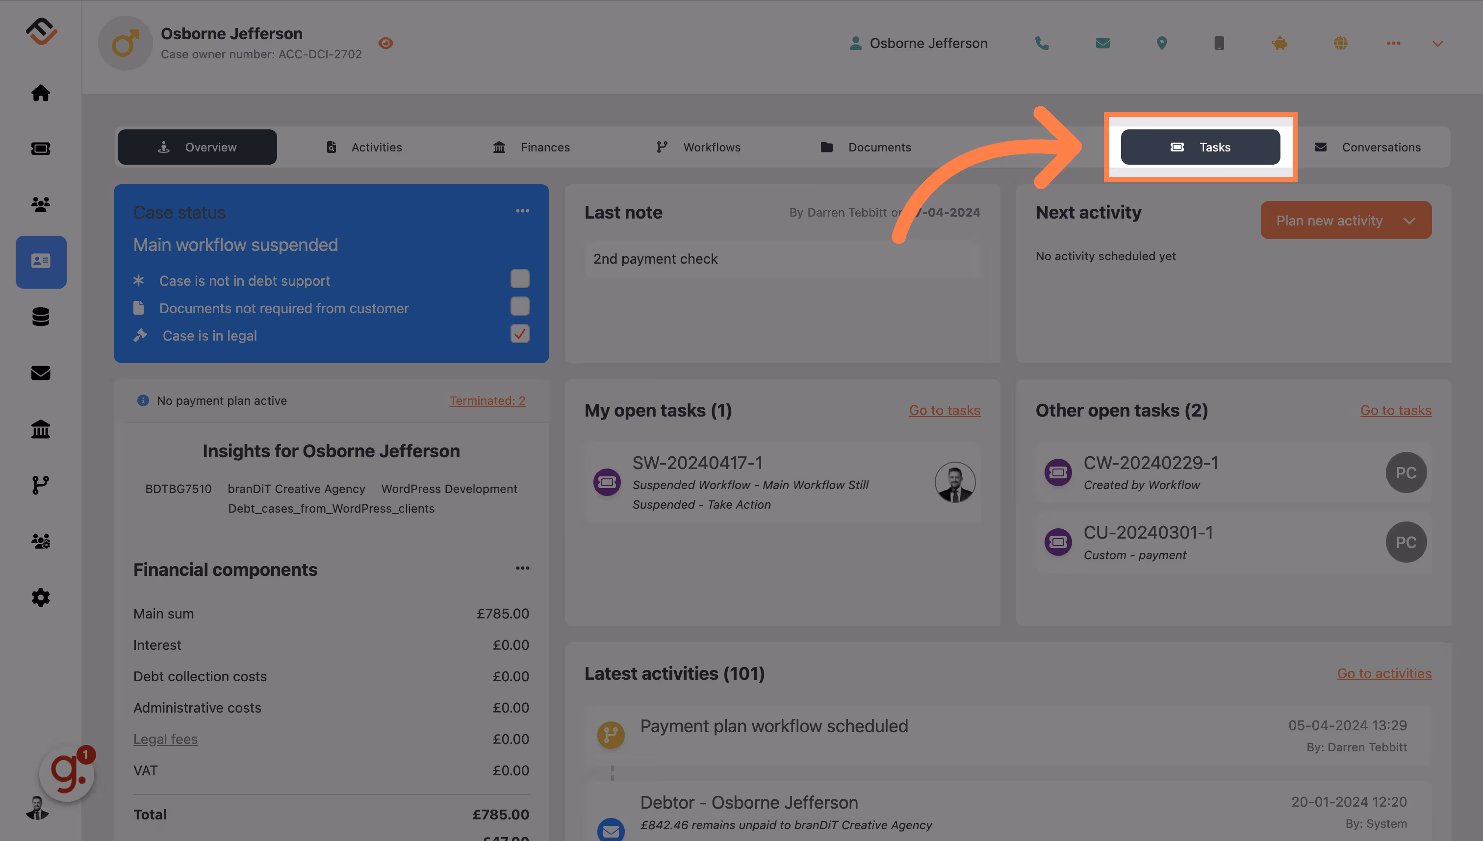Expand the header chevron at top right
1483x841 pixels.
click(x=1437, y=43)
